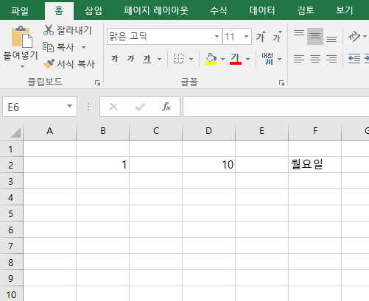The height and width of the screenshot is (301, 369).
Task: Toggle bold formatting (굵게 가)
Action: tap(115, 59)
